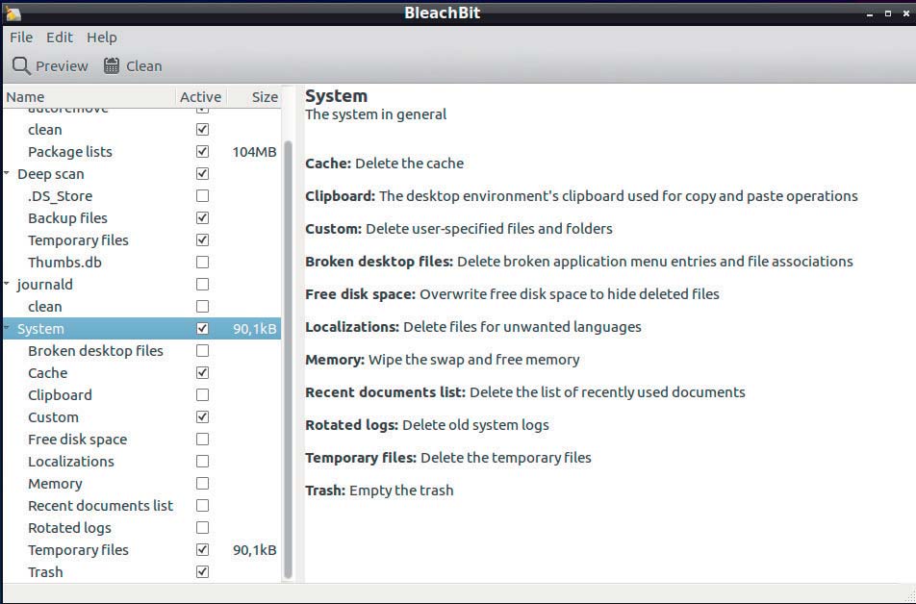Open the File menu
Viewport: 916px width, 604px height.
click(x=21, y=38)
